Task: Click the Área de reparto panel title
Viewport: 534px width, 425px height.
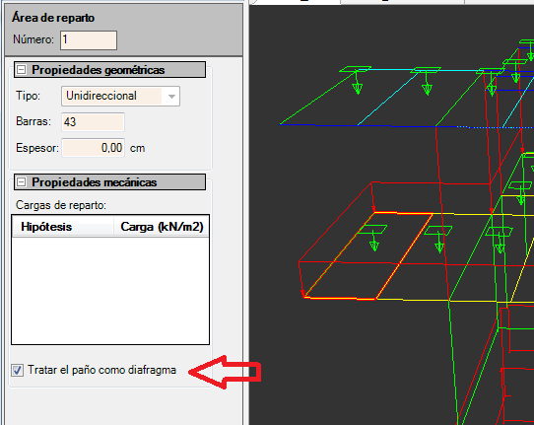Action: [x=53, y=18]
